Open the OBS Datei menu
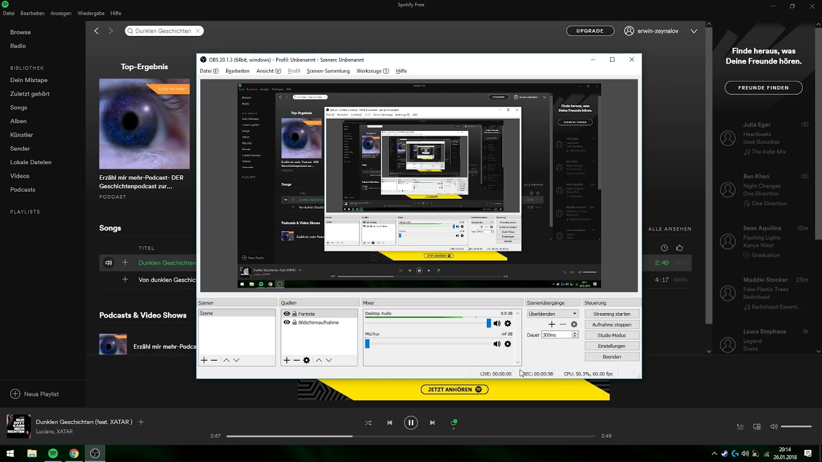The height and width of the screenshot is (462, 822). (209, 71)
